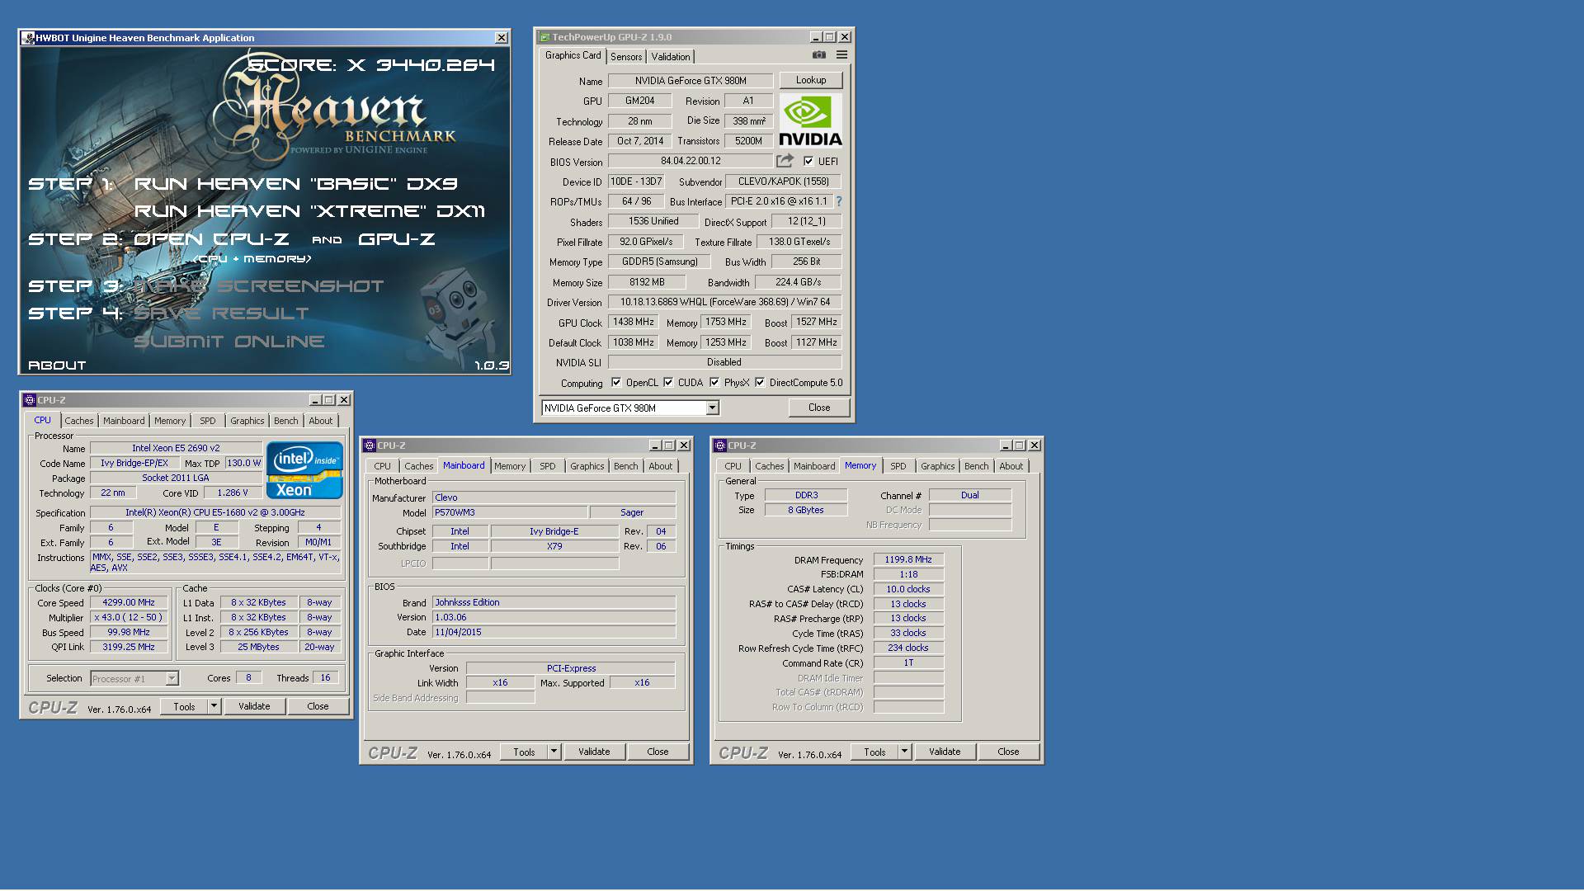1584x891 pixels.
Task: Open Caches tab in the CPU-Z CPU window
Action: pos(79,421)
